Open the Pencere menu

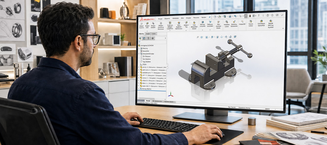196,18
